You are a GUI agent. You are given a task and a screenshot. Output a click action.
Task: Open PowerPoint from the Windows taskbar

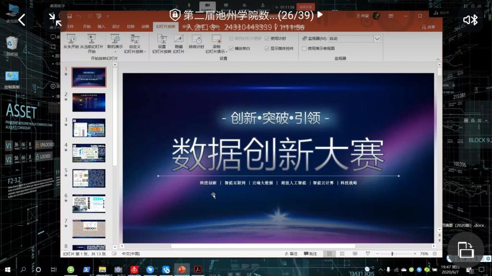(182, 270)
